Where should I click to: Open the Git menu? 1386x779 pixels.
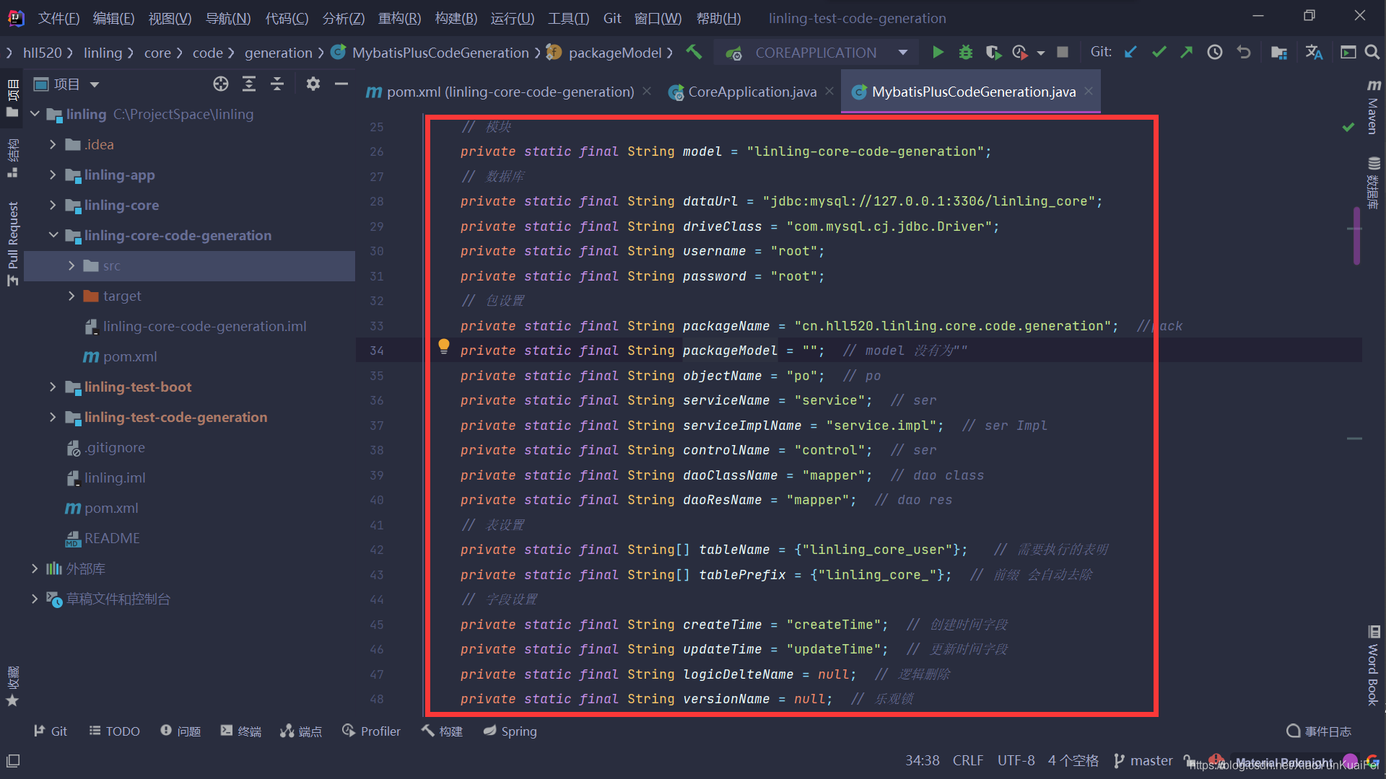click(612, 18)
